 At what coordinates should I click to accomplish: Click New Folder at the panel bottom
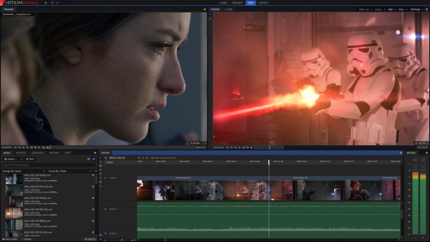pos(10,239)
